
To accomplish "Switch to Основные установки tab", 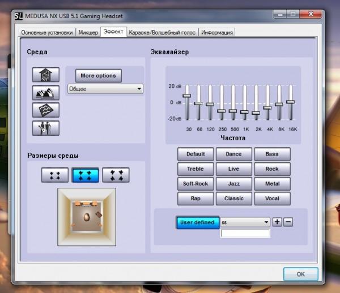I will click(x=47, y=32).
